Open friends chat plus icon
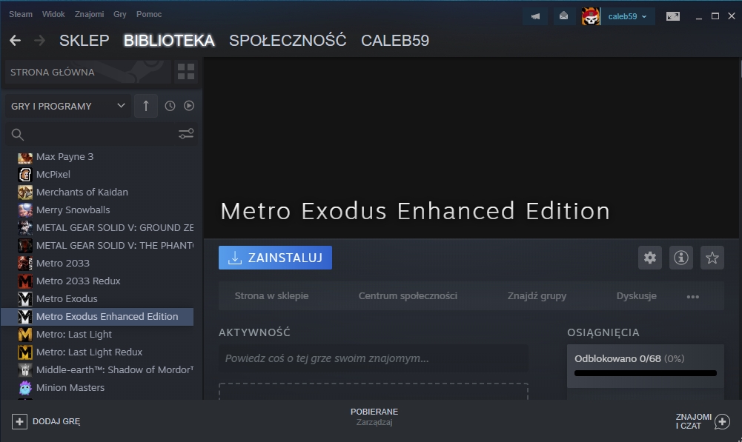Screen dimensions: 742x442 722,421
